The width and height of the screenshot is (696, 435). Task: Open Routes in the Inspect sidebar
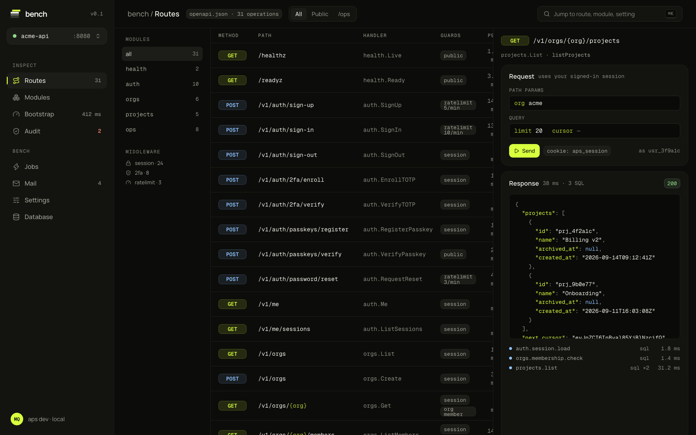pyautogui.click(x=57, y=81)
